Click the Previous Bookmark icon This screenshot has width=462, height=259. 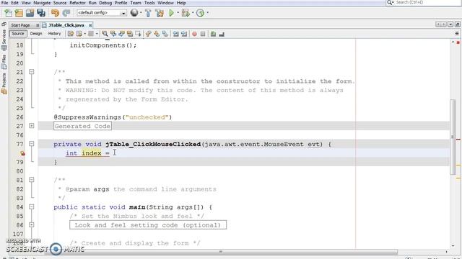click(149, 34)
